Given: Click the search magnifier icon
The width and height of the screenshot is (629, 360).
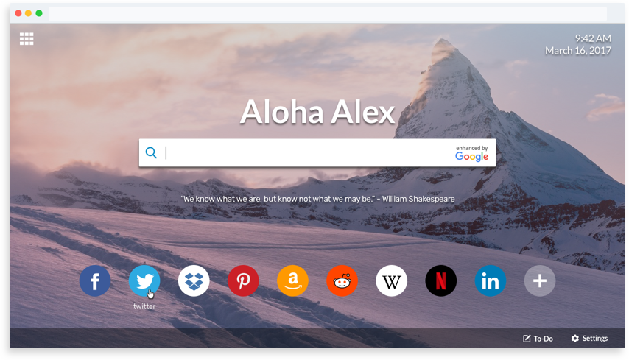Looking at the screenshot, I should [151, 152].
